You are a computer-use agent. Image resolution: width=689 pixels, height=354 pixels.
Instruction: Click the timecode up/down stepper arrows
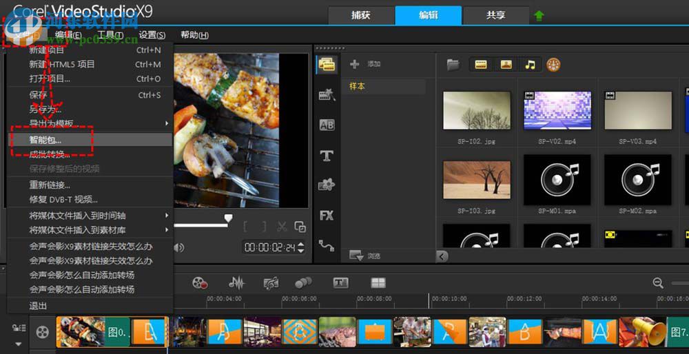point(300,248)
